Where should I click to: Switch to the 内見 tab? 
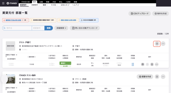click(54, 2)
